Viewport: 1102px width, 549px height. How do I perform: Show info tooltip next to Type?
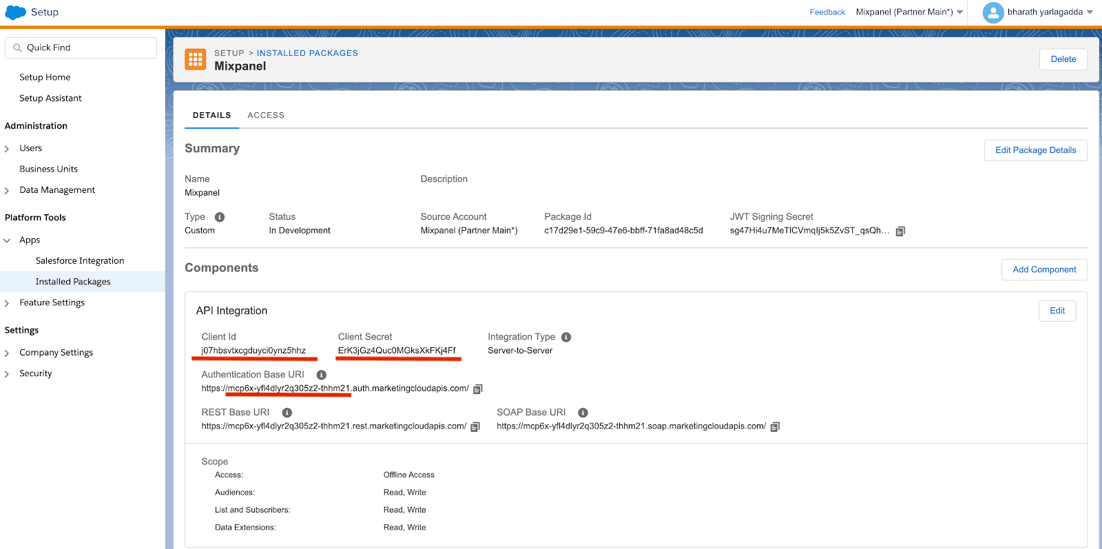[220, 217]
